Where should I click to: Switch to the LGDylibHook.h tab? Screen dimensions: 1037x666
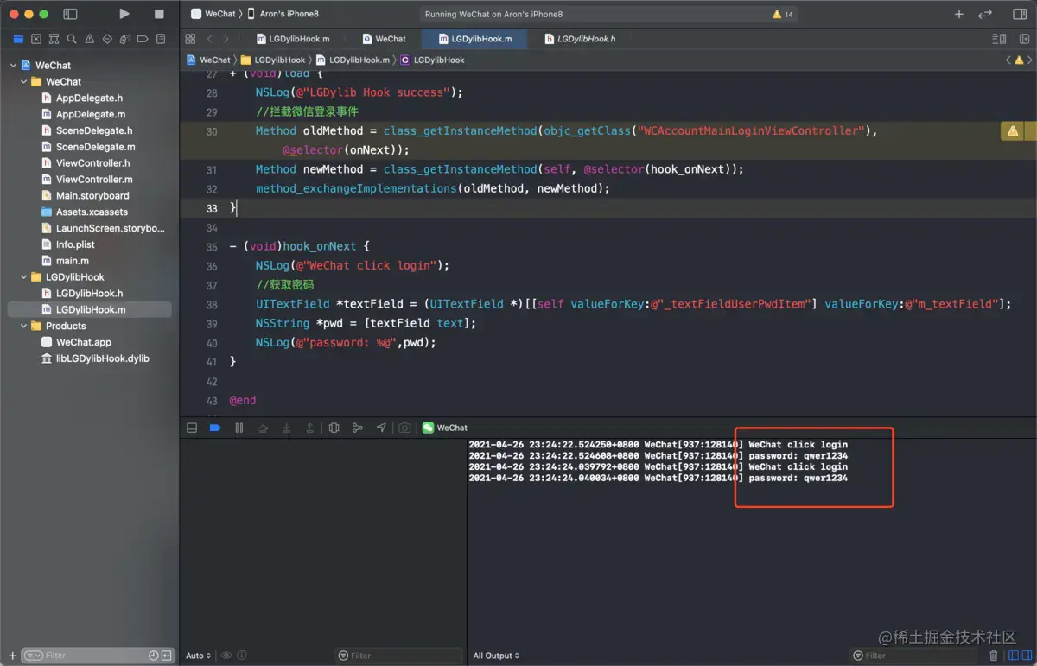(580, 39)
